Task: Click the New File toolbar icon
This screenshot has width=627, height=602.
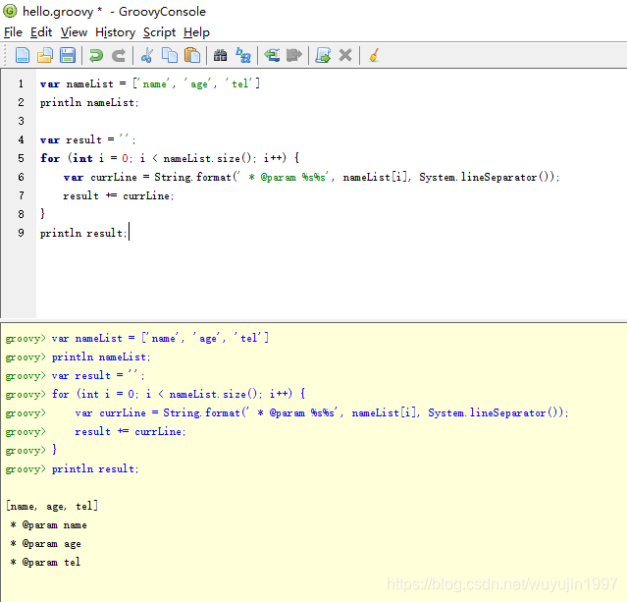Action: tap(23, 55)
